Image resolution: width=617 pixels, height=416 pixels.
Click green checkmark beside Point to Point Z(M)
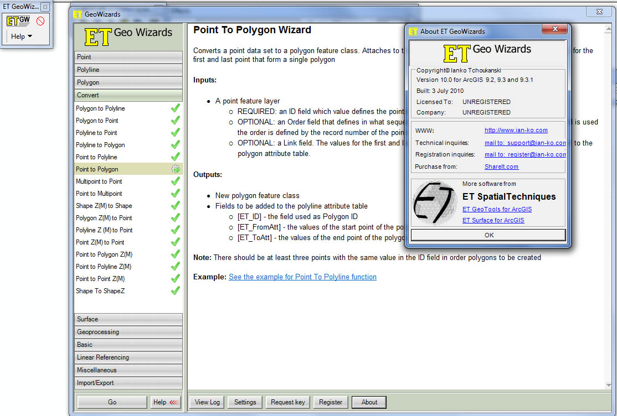coord(176,279)
